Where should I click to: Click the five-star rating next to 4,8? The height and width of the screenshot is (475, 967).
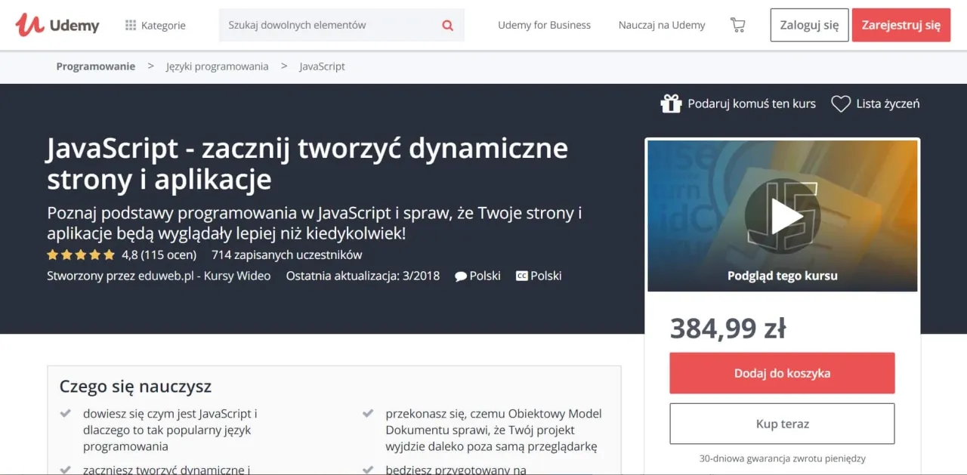click(80, 254)
